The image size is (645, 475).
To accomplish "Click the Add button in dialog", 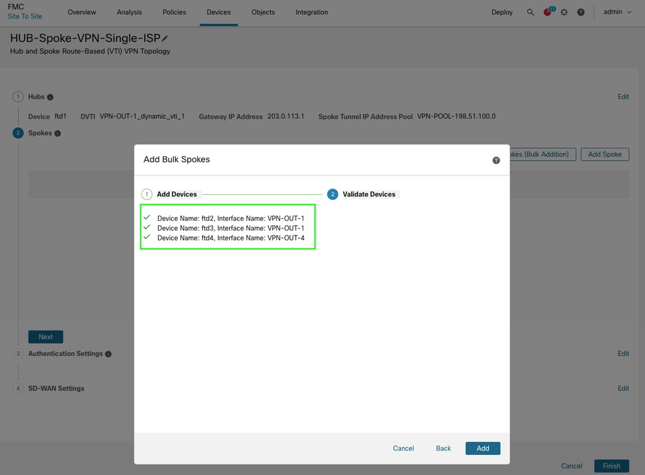I will 482,448.
